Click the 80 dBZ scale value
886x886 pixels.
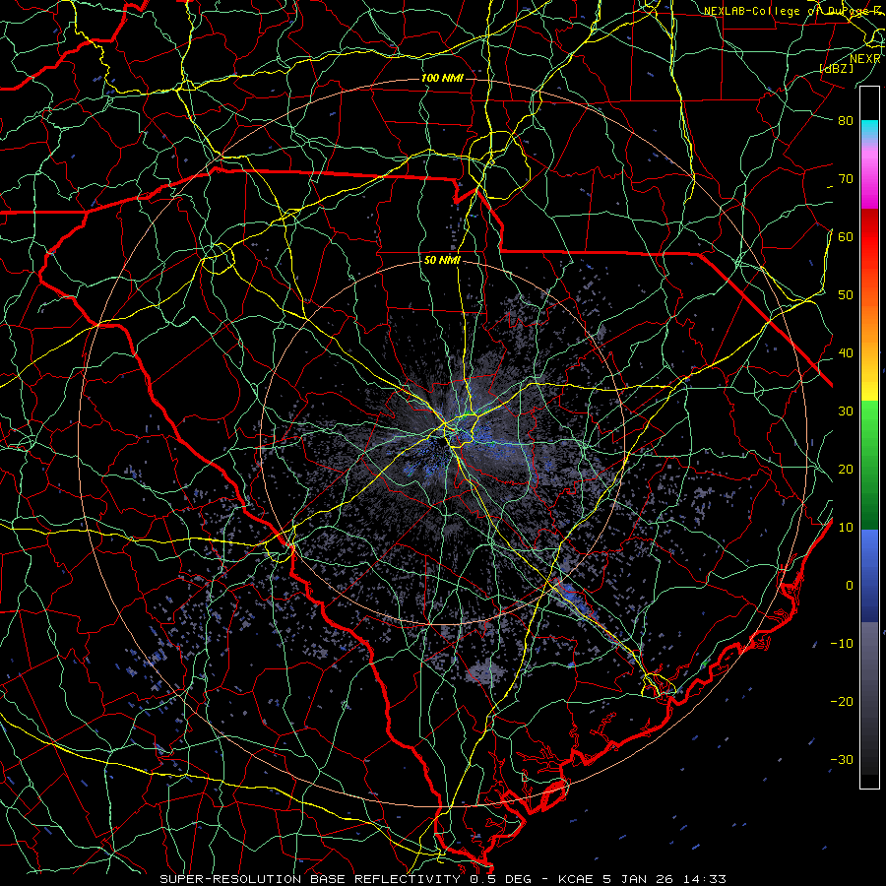coord(846,121)
